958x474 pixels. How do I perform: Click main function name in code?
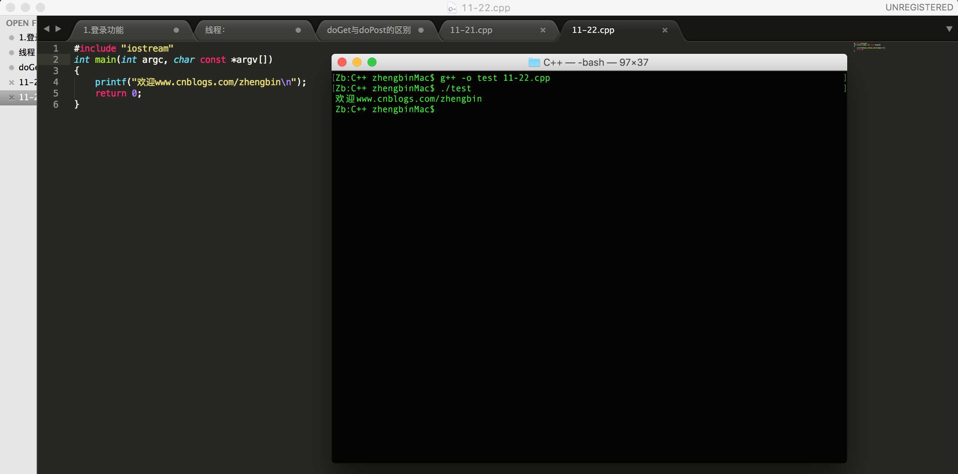coord(105,60)
